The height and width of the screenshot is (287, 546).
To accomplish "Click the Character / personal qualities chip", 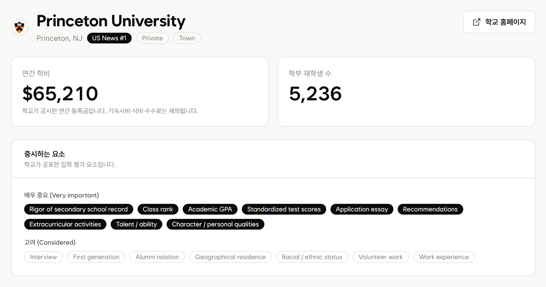I will 215,224.
